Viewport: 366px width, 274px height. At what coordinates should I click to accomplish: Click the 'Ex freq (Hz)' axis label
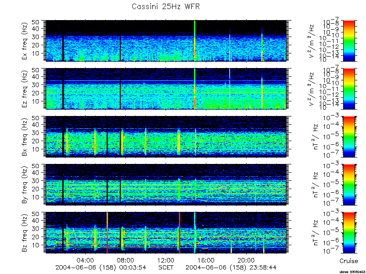25,41
